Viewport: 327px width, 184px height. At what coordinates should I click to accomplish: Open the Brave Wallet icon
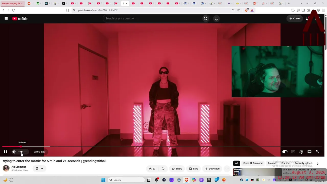(x=308, y=10)
